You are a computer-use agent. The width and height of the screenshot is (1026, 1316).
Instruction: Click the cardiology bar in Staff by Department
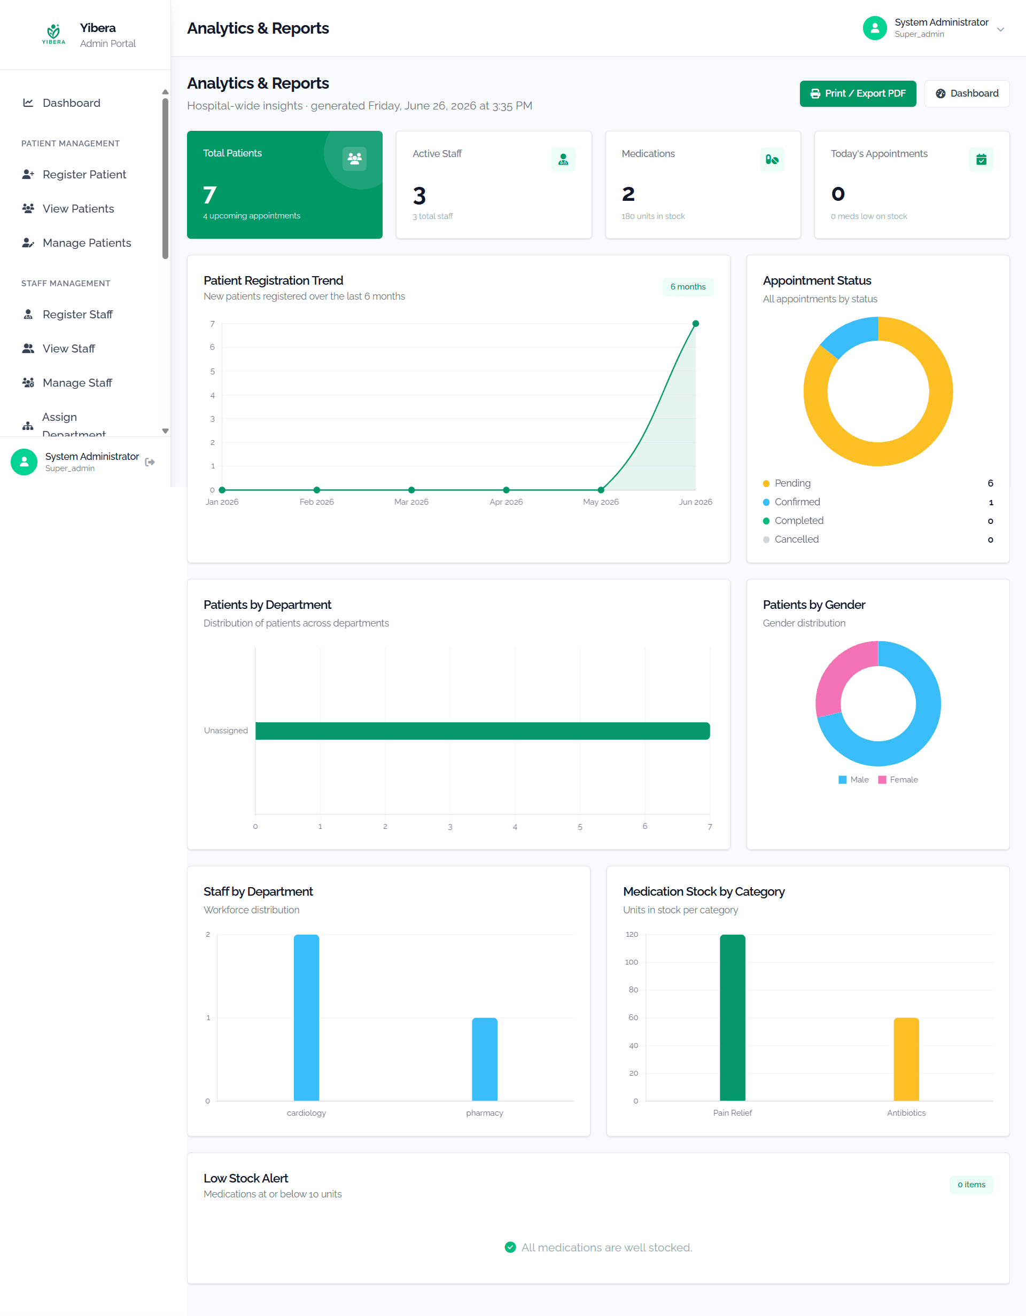(x=306, y=1018)
